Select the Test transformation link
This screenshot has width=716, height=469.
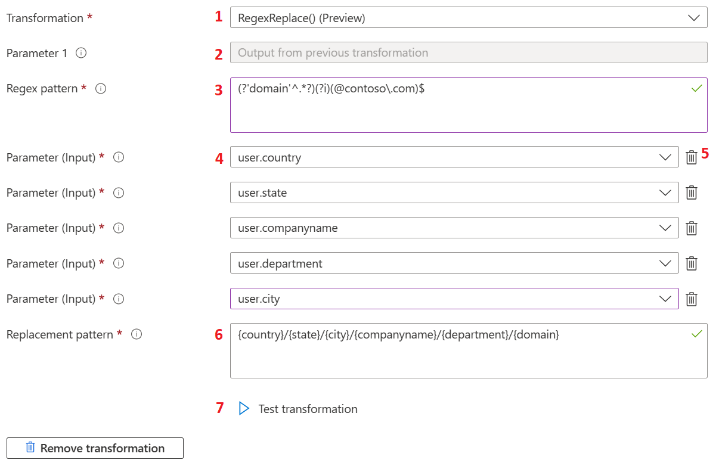click(x=308, y=409)
